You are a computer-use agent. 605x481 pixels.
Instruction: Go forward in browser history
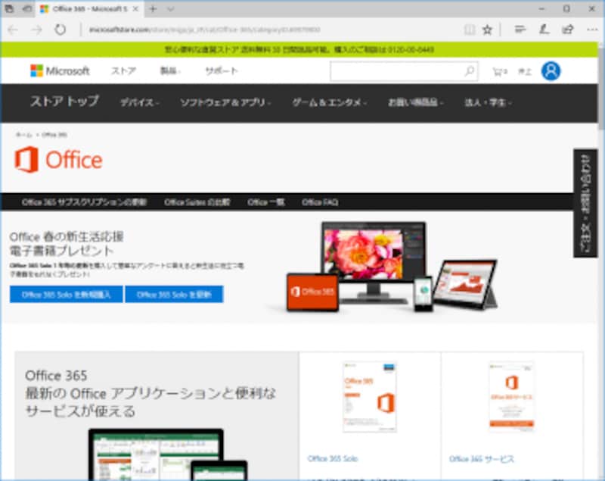click(36, 30)
